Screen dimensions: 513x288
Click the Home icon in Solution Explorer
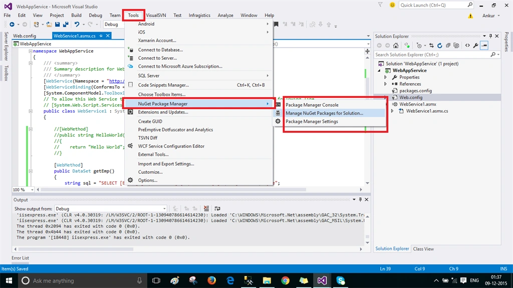(x=396, y=46)
